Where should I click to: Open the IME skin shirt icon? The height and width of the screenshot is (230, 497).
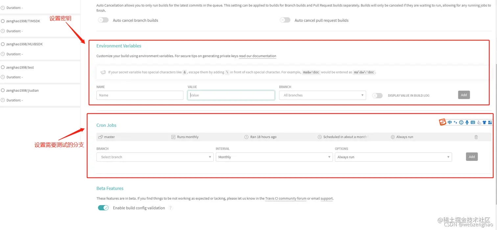(485, 123)
